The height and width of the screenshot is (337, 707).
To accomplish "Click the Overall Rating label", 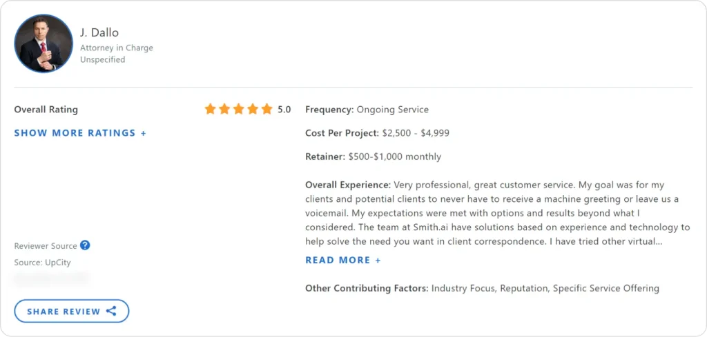I will (x=46, y=110).
